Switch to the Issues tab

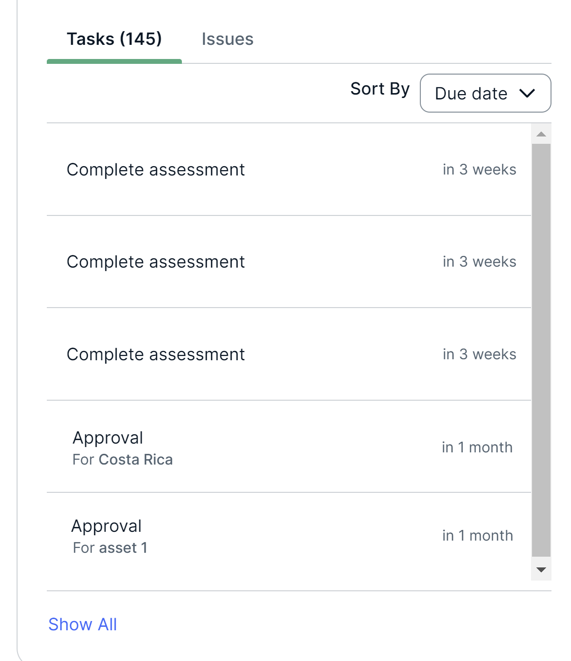pyautogui.click(x=227, y=39)
